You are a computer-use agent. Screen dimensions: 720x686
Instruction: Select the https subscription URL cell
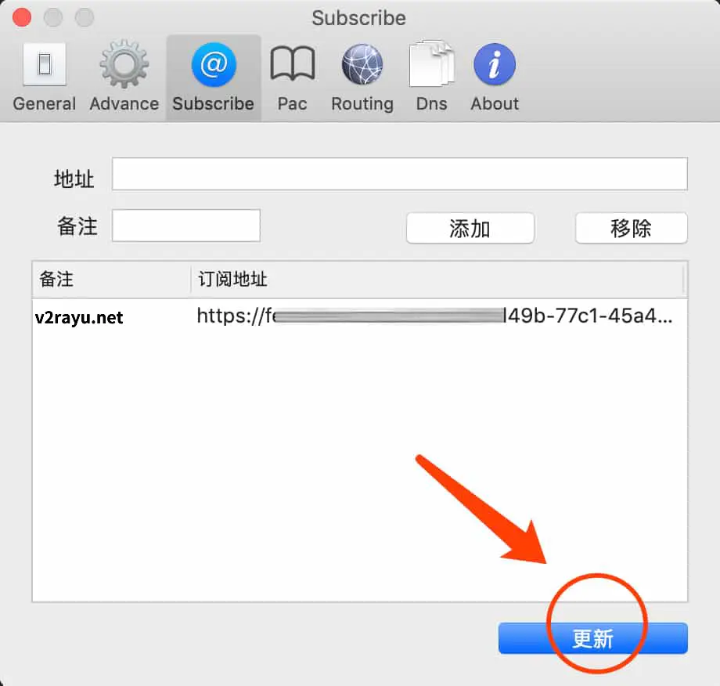(435, 316)
